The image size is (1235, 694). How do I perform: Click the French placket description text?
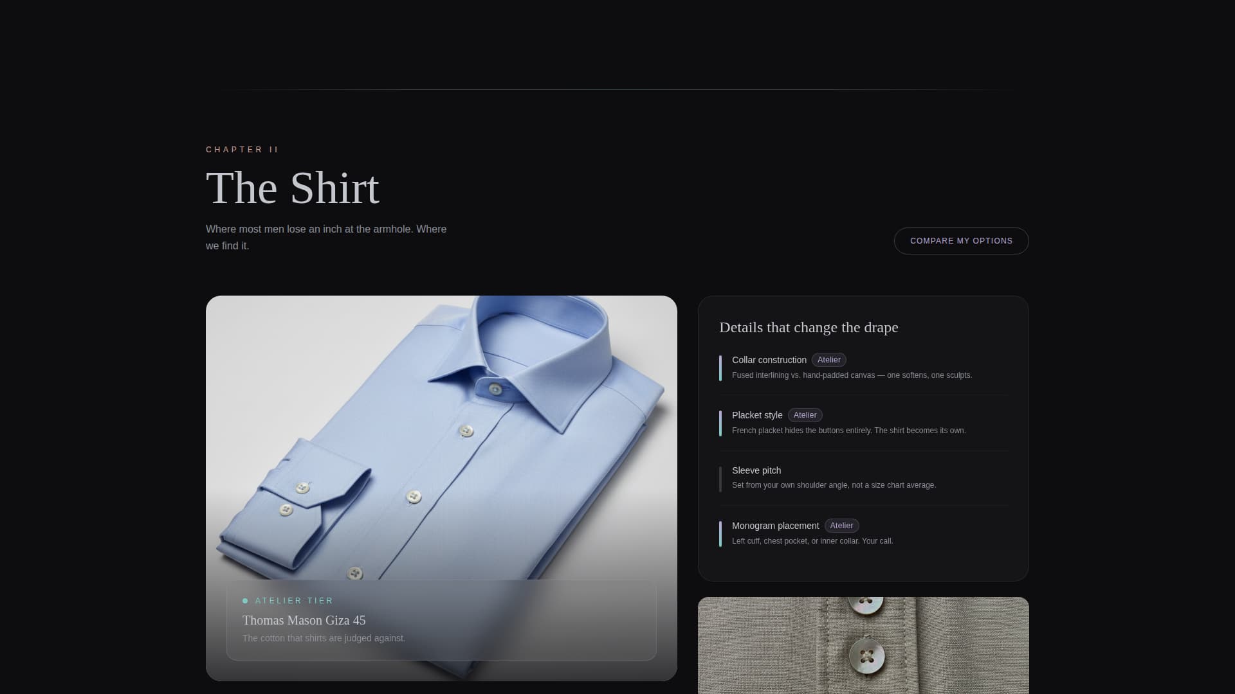coord(848,431)
